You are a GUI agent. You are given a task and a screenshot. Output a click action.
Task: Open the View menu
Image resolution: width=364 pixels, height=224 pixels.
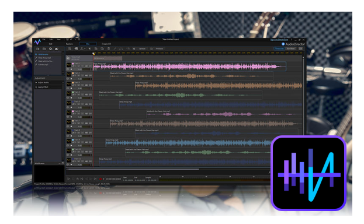click(59, 40)
